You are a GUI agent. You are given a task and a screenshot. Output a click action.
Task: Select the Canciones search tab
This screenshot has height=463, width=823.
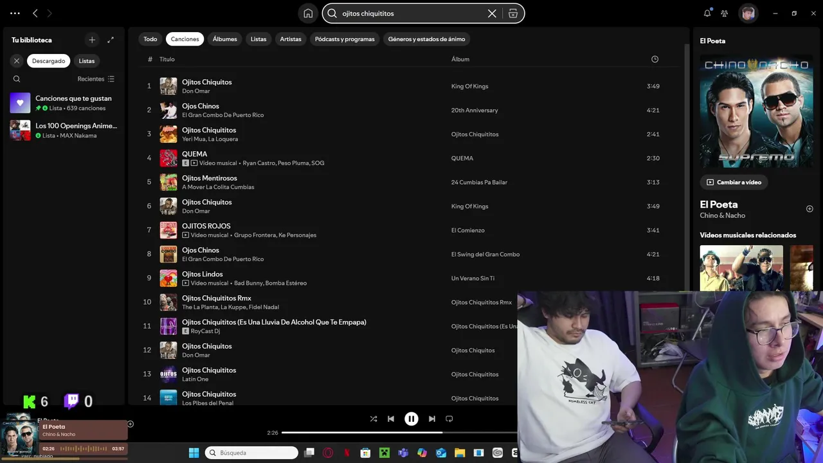[x=185, y=39]
